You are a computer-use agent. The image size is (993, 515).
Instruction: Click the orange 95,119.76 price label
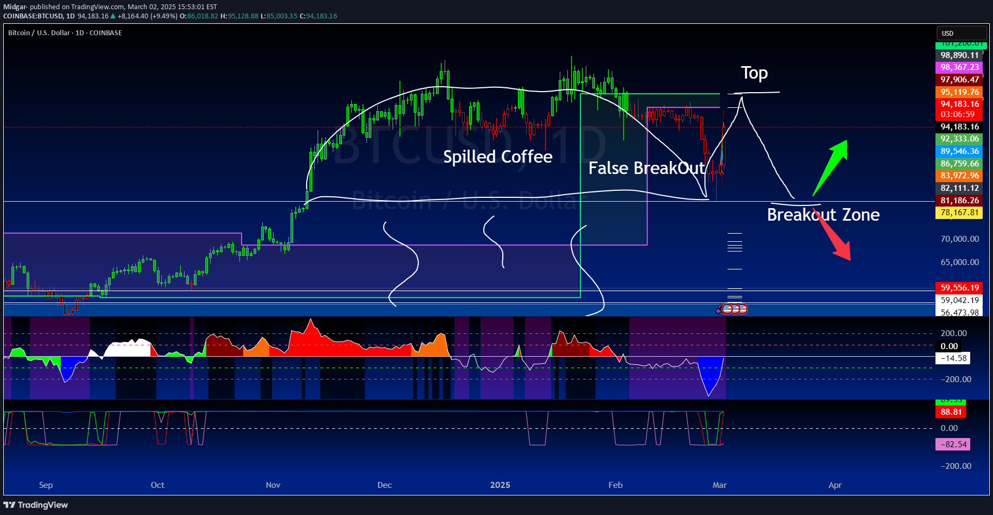pyautogui.click(x=960, y=92)
